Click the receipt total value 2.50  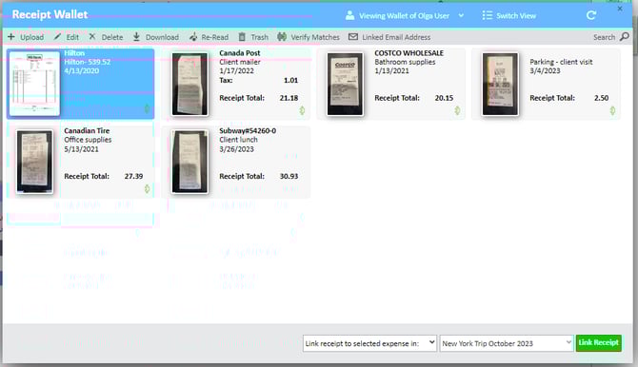point(602,98)
